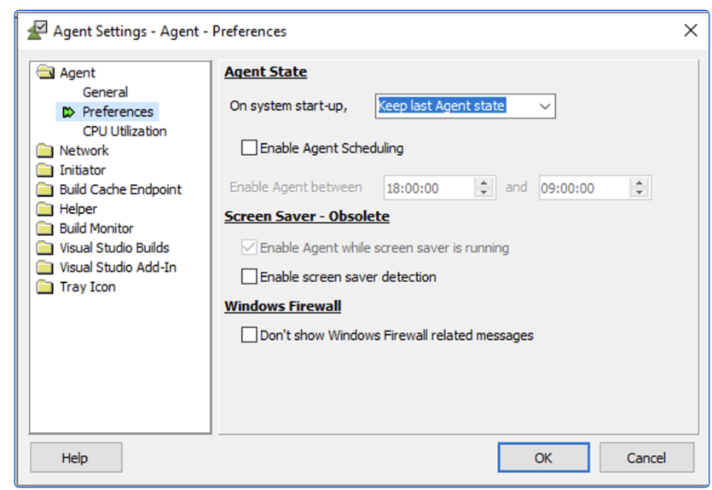Screen dimensions: 712x490
Task: Tick Don't show Windows Firewall related messages
Action: [249, 336]
